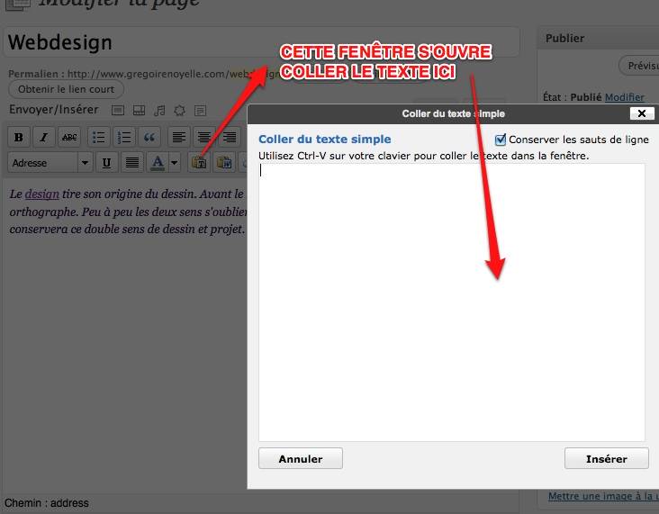Click the blockquote quotation icon
The width and height of the screenshot is (659, 514).
[x=149, y=138]
